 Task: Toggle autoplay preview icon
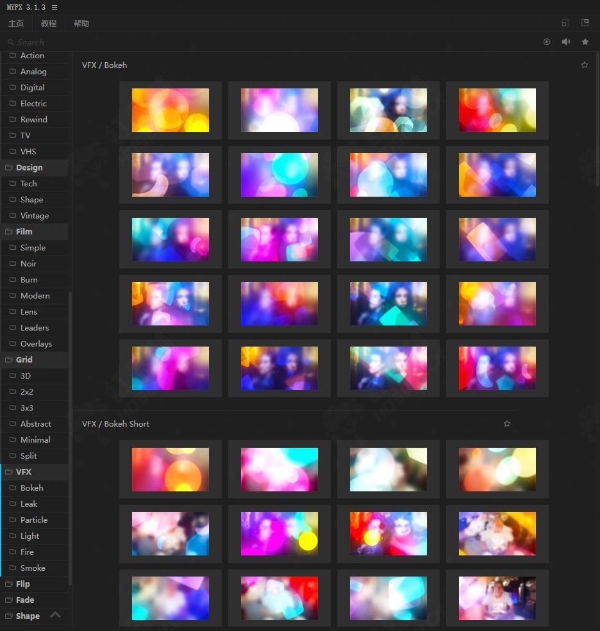pyautogui.click(x=546, y=42)
